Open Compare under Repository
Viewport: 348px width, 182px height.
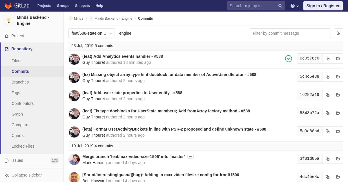pyautogui.click(x=20, y=125)
